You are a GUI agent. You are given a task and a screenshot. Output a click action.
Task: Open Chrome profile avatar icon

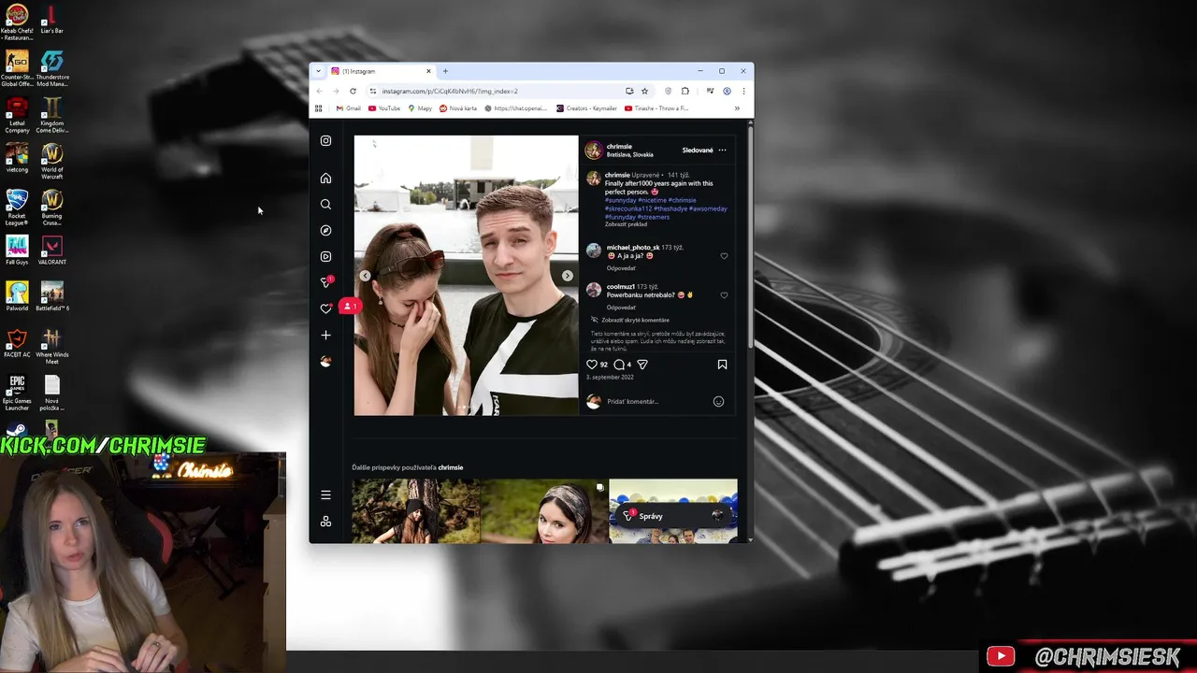click(727, 91)
